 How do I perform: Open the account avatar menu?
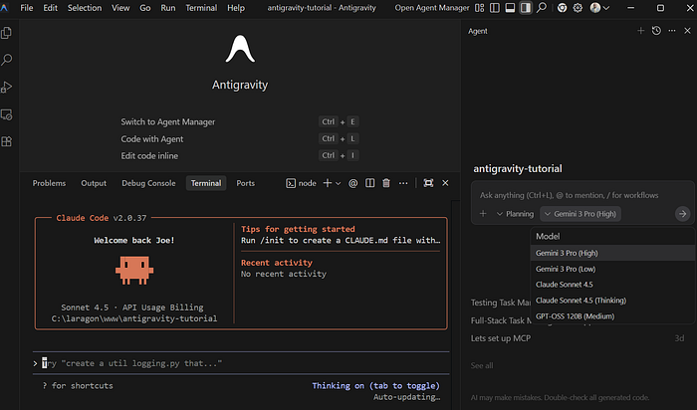[x=599, y=8]
